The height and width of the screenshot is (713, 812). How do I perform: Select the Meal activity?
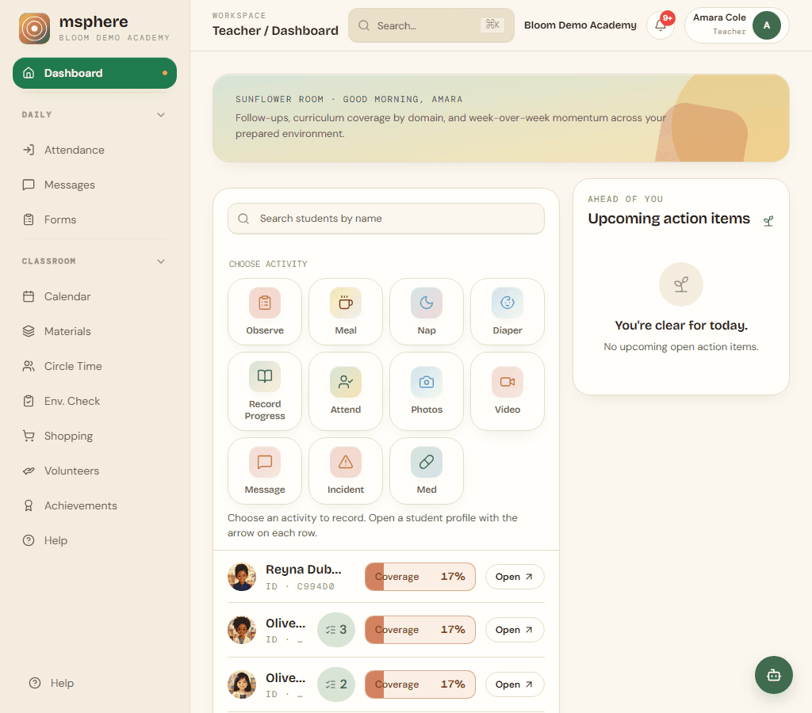click(346, 311)
